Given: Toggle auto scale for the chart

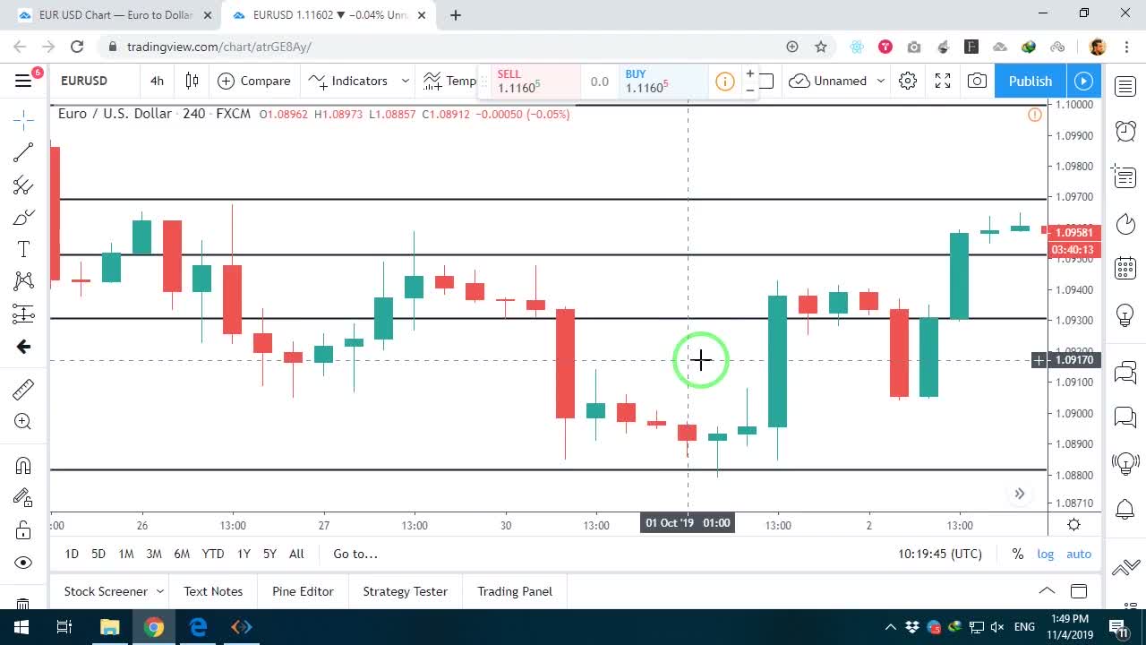Looking at the screenshot, I should (x=1079, y=554).
